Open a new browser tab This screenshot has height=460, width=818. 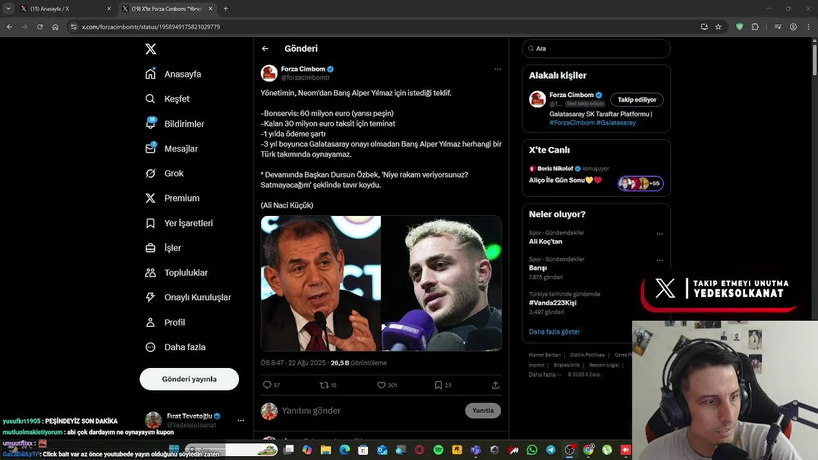click(x=226, y=9)
